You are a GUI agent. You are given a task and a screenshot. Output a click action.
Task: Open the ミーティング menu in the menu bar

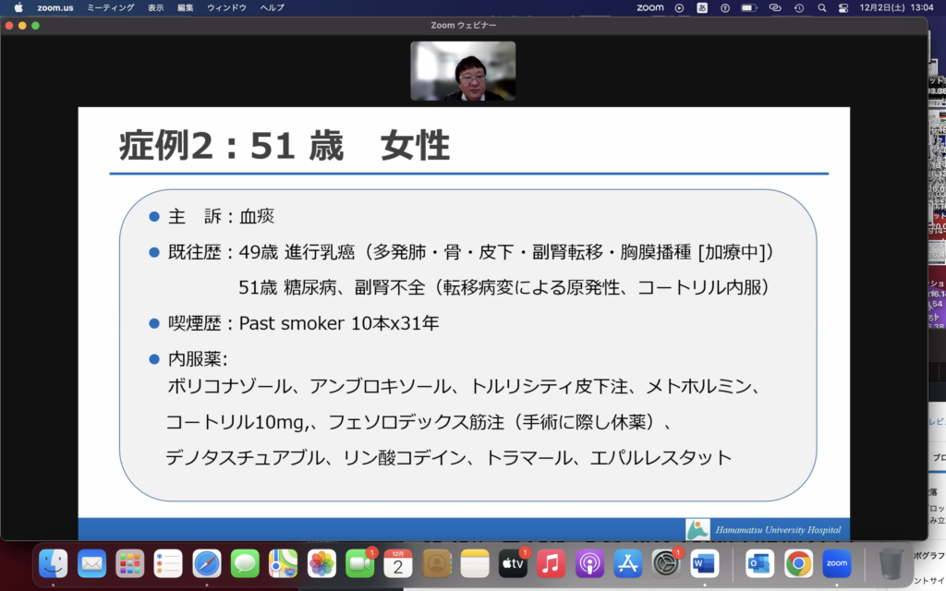109,7
